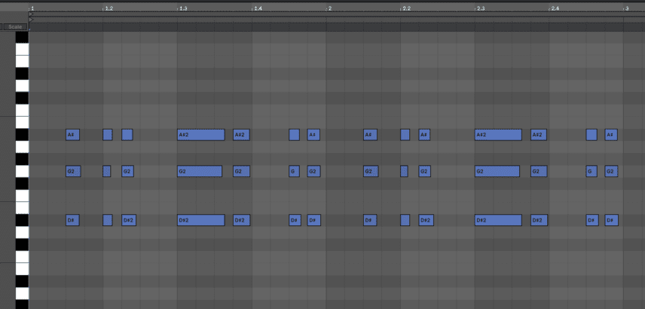Select the first G2 note in bar 2

click(x=371, y=171)
